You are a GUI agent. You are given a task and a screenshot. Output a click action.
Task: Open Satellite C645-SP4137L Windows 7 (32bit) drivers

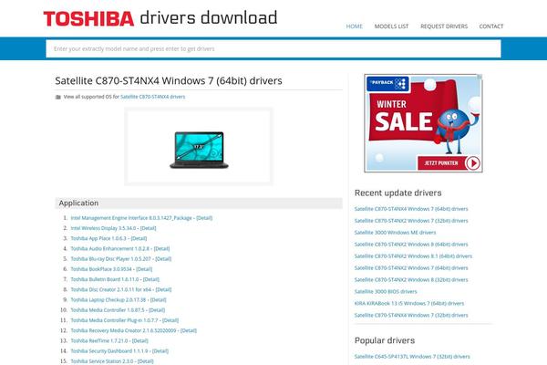point(412,357)
